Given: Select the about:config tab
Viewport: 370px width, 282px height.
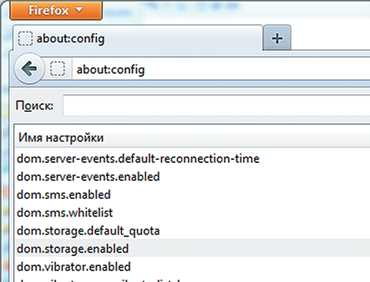Looking at the screenshot, I should coord(138,38).
